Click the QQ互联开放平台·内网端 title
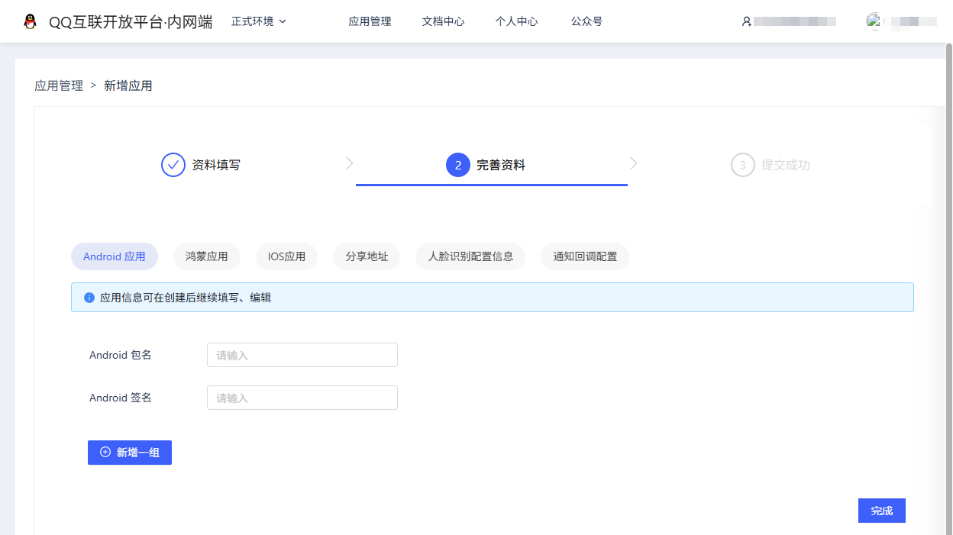 131,22
